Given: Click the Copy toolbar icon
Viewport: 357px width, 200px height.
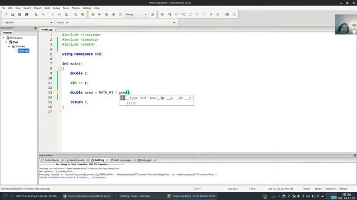Looking at the screenshot, I should [x=59, y=14].
